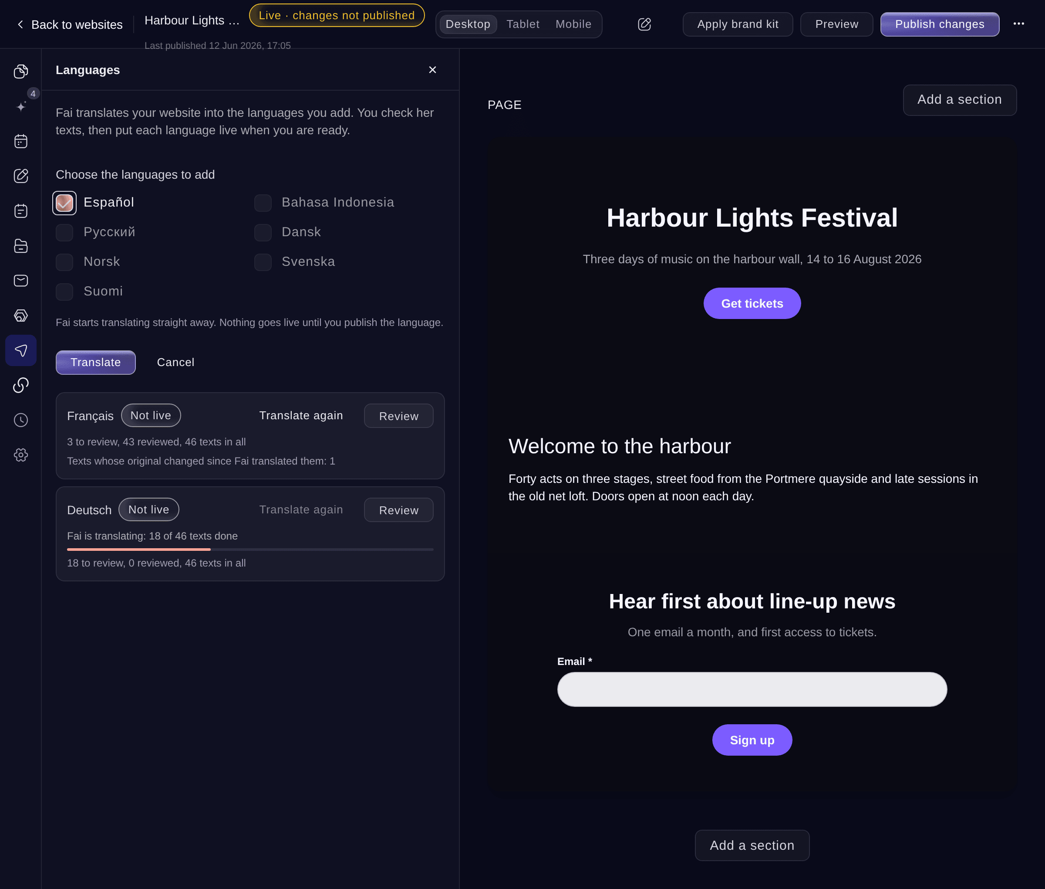Image resolution: width=1045 pixels, height=889 pixels.
Task: Click the Sign up button in page
Action: tap(752, 740)
